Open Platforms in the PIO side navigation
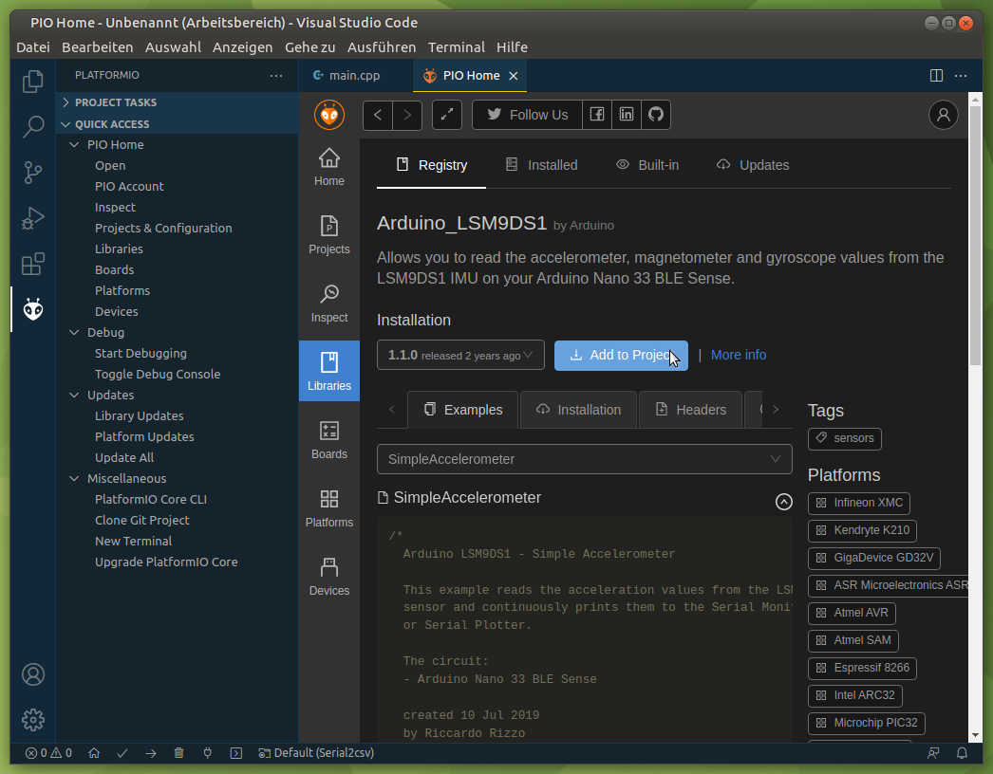This screenshot has height=774, width=993. click(329, 508)
